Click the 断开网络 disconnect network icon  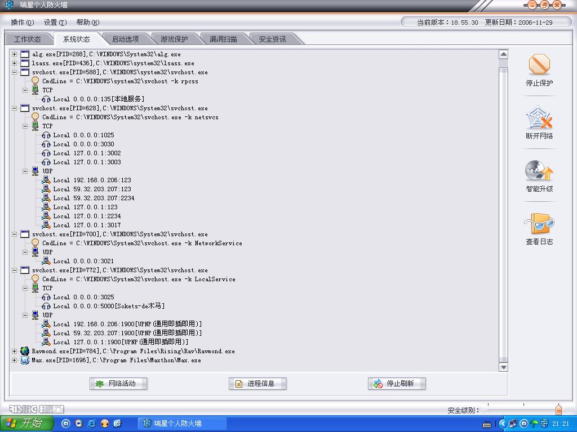(539, 117)
